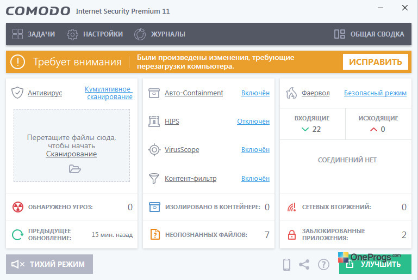Image resolution: width=418 pixels, height=280 pixels.
Task: Click the Соединений нет text
Action: pos(347,160)
